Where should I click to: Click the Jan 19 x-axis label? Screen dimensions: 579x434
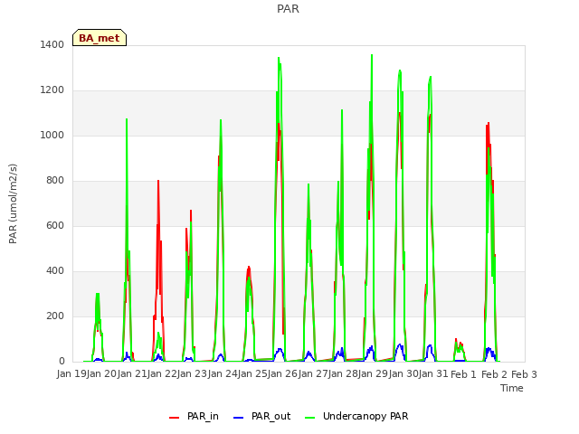(x=71, y=374)
